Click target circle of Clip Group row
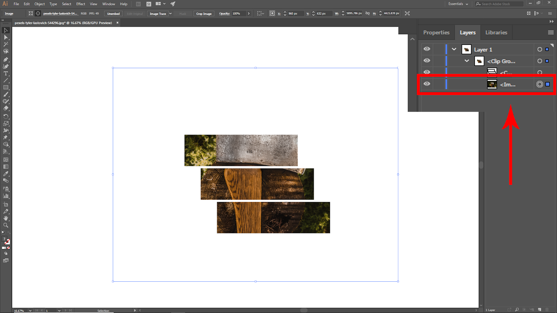This screenshot has height=313, width=557. pos(540,61)
